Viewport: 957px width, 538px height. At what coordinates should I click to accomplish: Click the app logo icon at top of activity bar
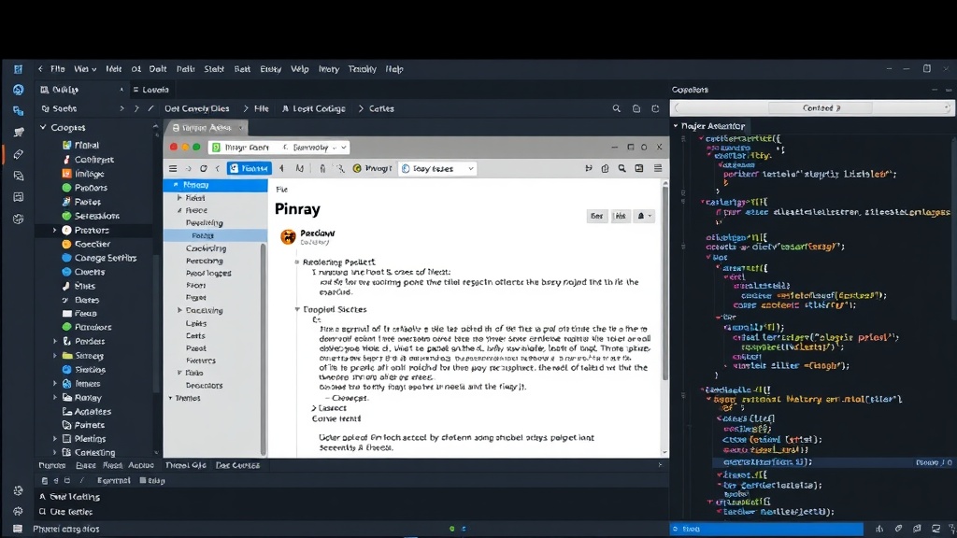pyautogui.click(x=19, y=69)
